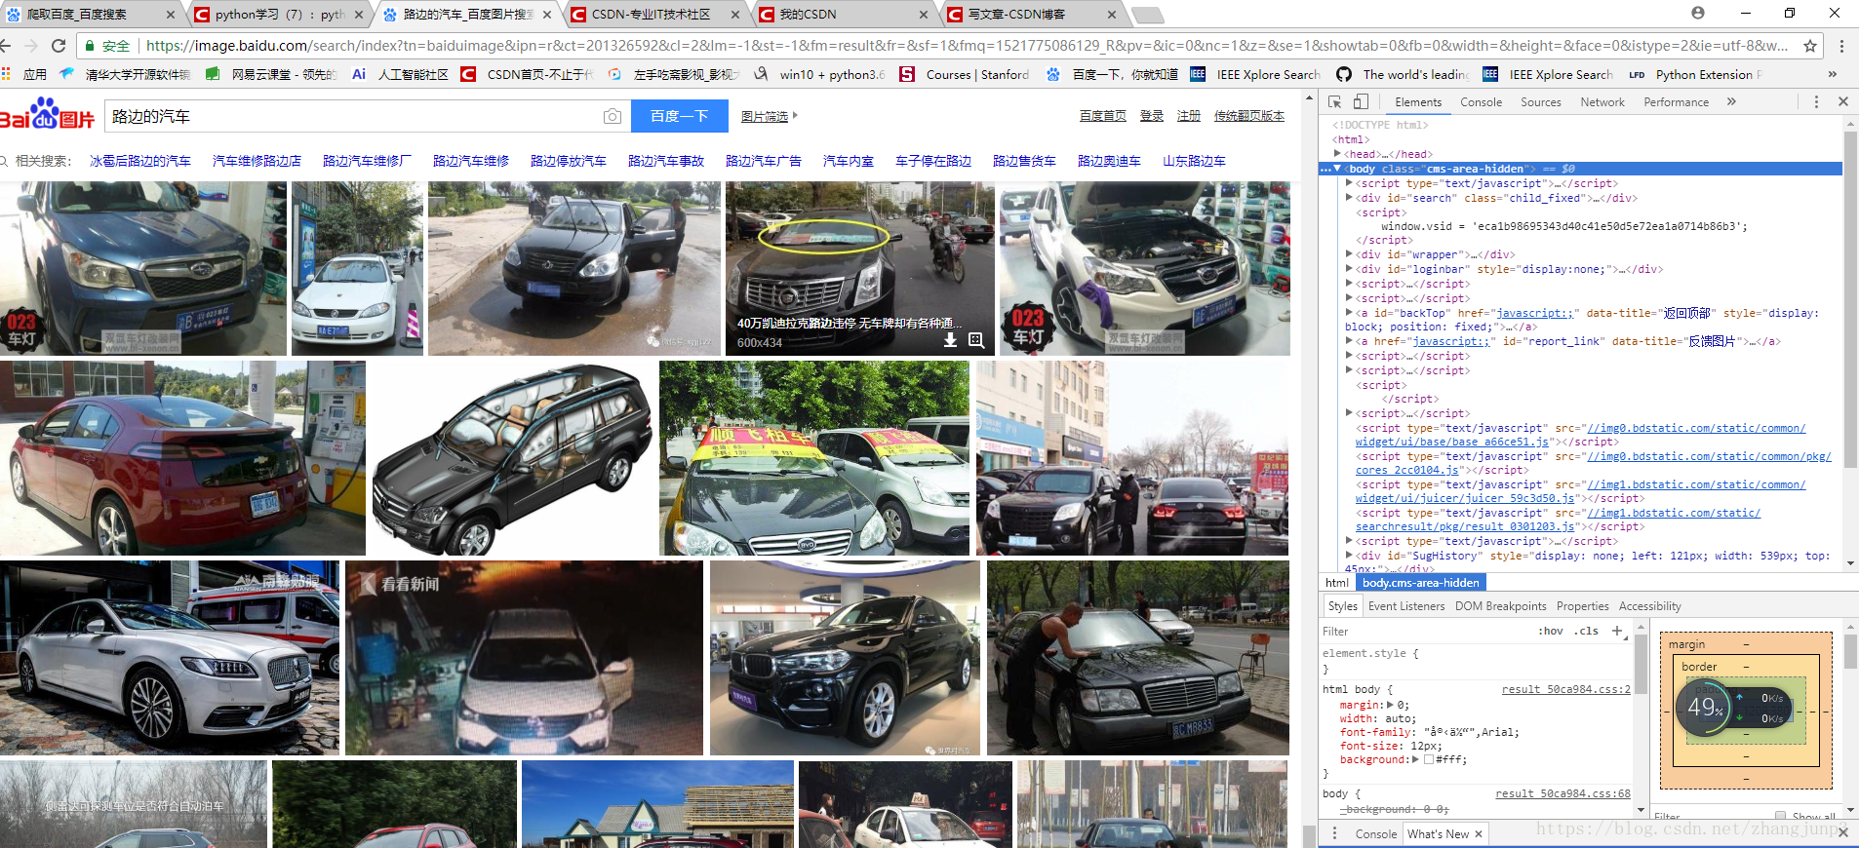This screenshot has width=1859, height=848.
Task: Open the Chrome profile avatar icon
Action: coord(1698,13)
